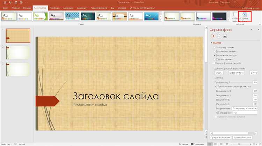Click the Undo arrow icon
The image size is (262, 146).
pyautogui.click(x=10, y=2)
